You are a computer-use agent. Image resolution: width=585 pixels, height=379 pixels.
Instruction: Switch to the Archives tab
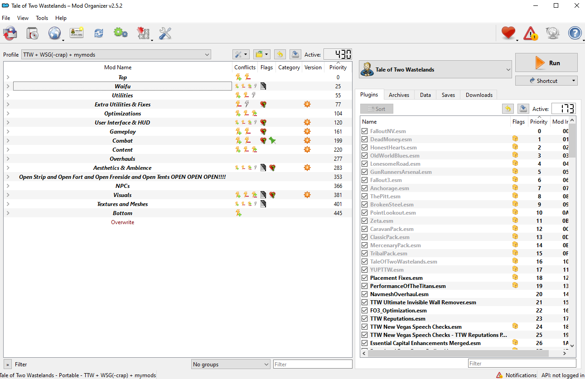(x=399, y=95)
